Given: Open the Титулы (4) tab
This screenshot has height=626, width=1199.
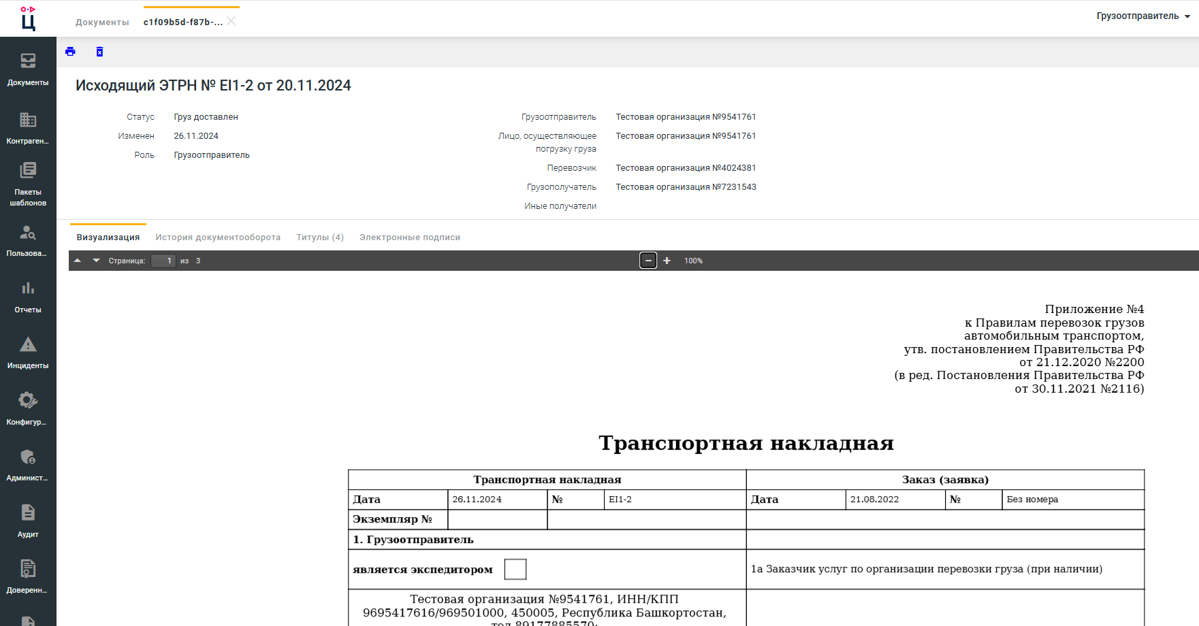Looking at the screenshot, I should 319,237.
